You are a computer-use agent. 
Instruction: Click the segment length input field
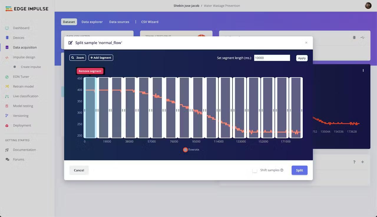(272, 58)
